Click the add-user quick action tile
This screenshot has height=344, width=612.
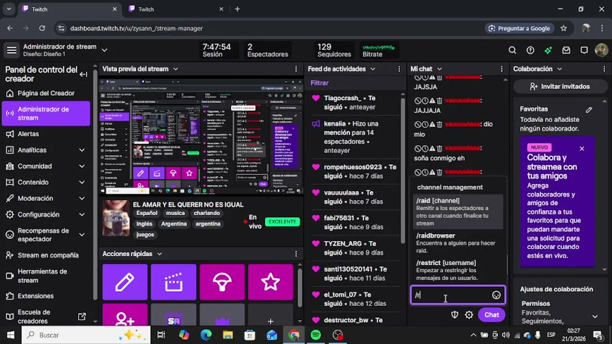click(125, 314)
